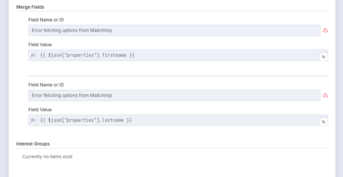Click the first 'Field Value' label

coord(40,45)
